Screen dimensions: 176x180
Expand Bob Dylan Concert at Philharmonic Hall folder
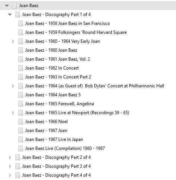click(13, 86)
